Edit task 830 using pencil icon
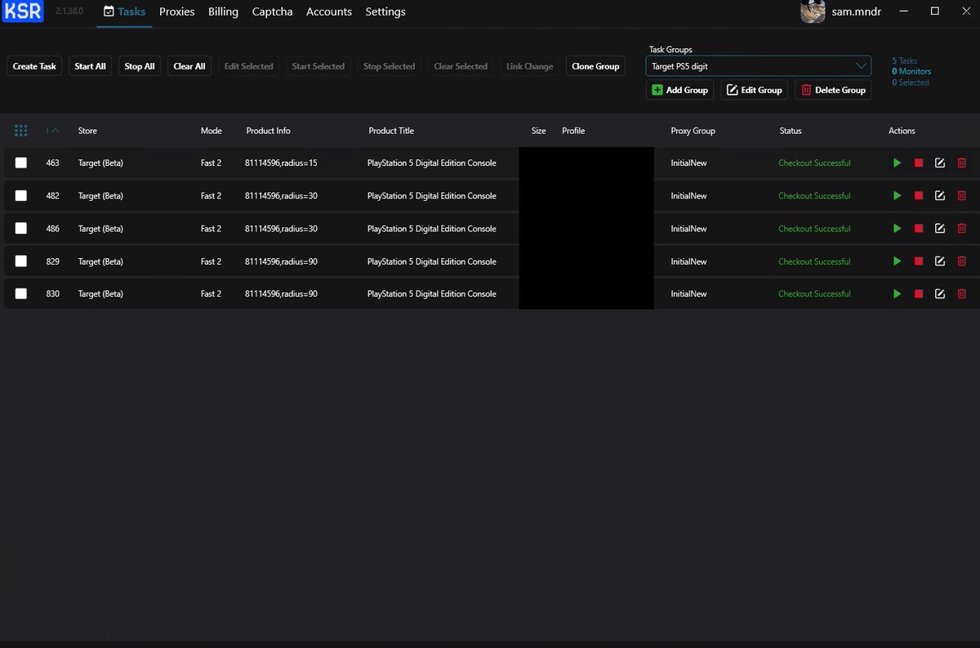This screenshot has width=980, height=648. [x=940, y=293]
